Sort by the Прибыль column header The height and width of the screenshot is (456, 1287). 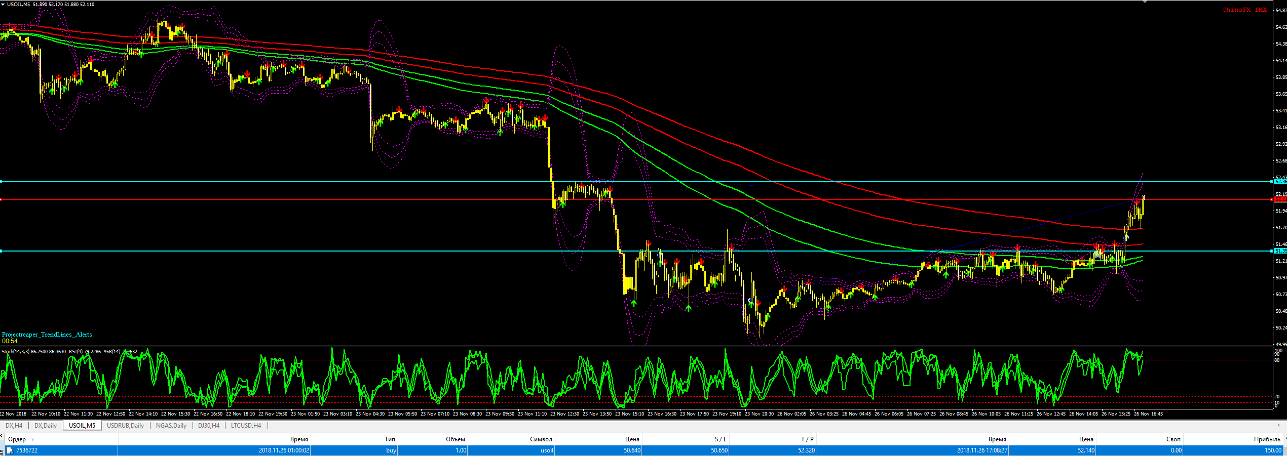point(1233,439)
